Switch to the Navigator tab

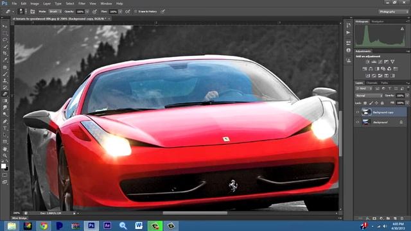378,21
